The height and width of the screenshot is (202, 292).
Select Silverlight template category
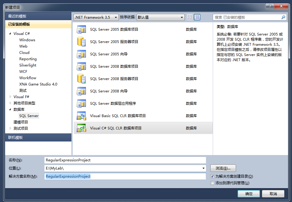tap(28, 65)
